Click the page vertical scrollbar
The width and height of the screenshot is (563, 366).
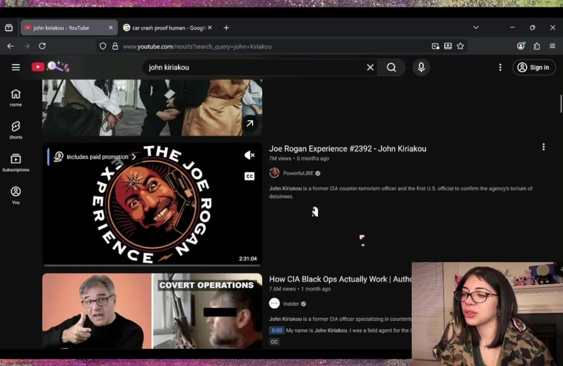[x=561, y=104]
